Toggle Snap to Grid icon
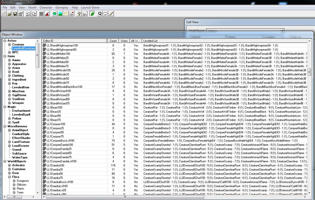 click(41, 14)
